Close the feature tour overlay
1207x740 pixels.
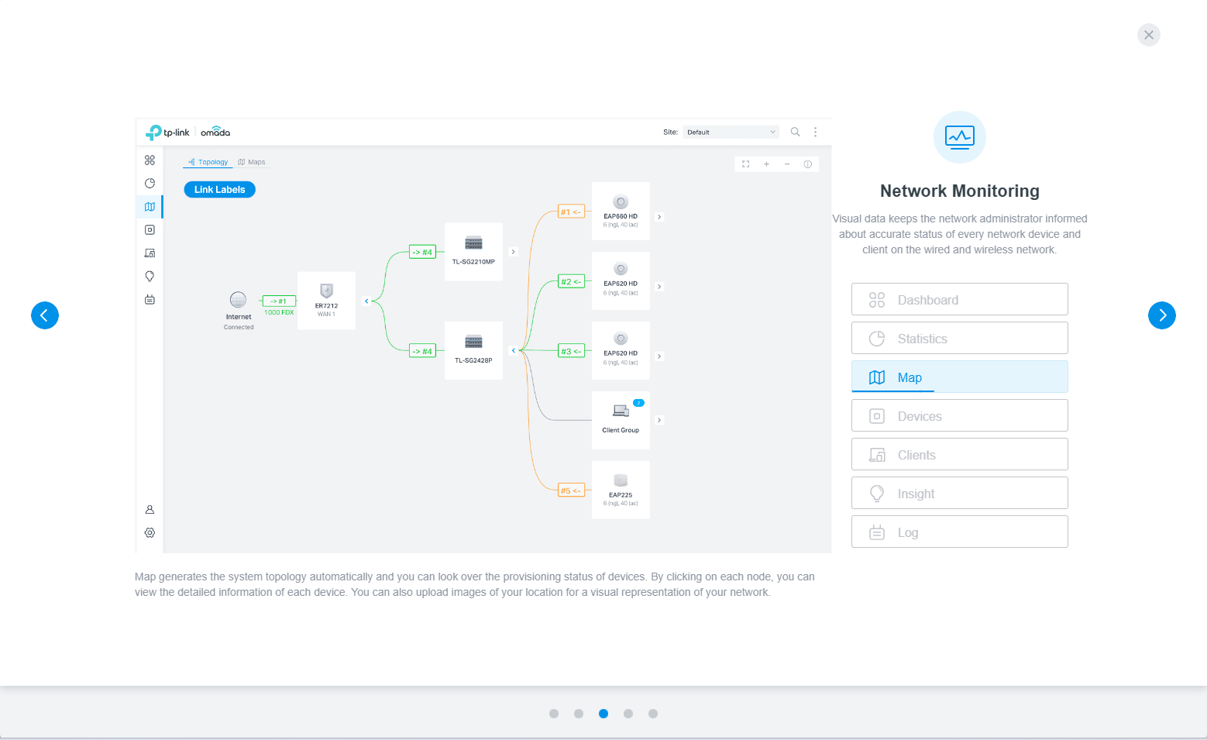tap(1148, 35)
